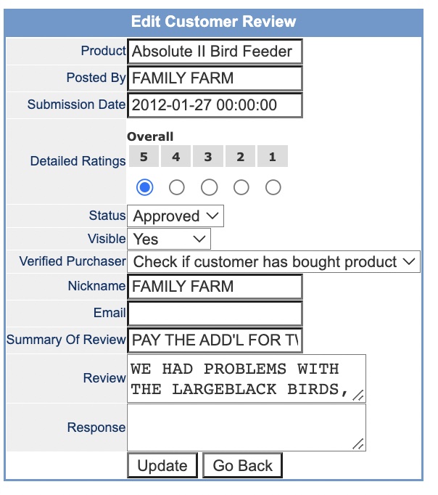Choose the 1-star overall rating radio button

coord(273,187)
